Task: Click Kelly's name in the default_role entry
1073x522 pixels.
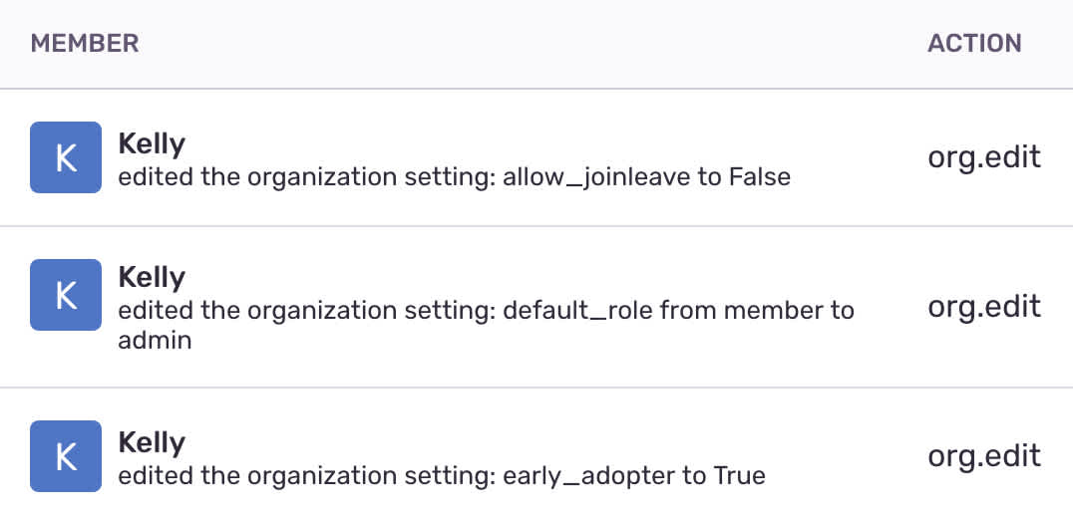Action: (x=152, y=276)
